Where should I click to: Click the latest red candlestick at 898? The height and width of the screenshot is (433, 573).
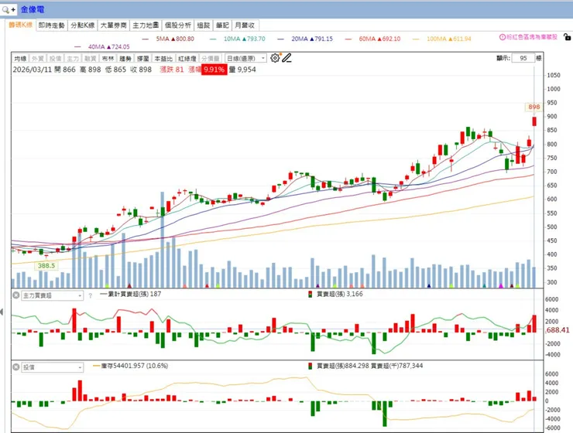click(534, 121)
